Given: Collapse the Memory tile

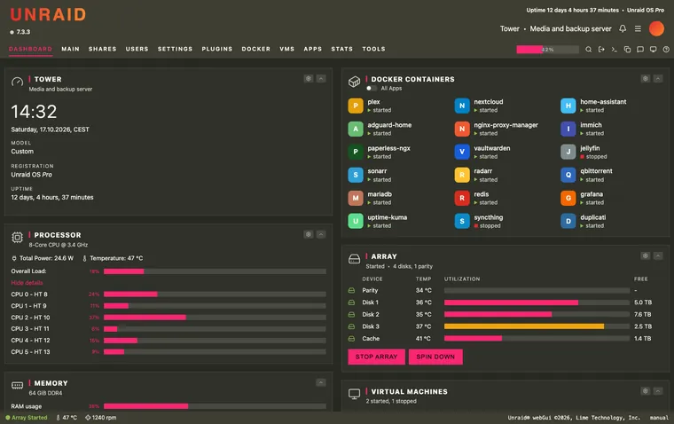Looking at the screenshot, I should pos(321,382).
